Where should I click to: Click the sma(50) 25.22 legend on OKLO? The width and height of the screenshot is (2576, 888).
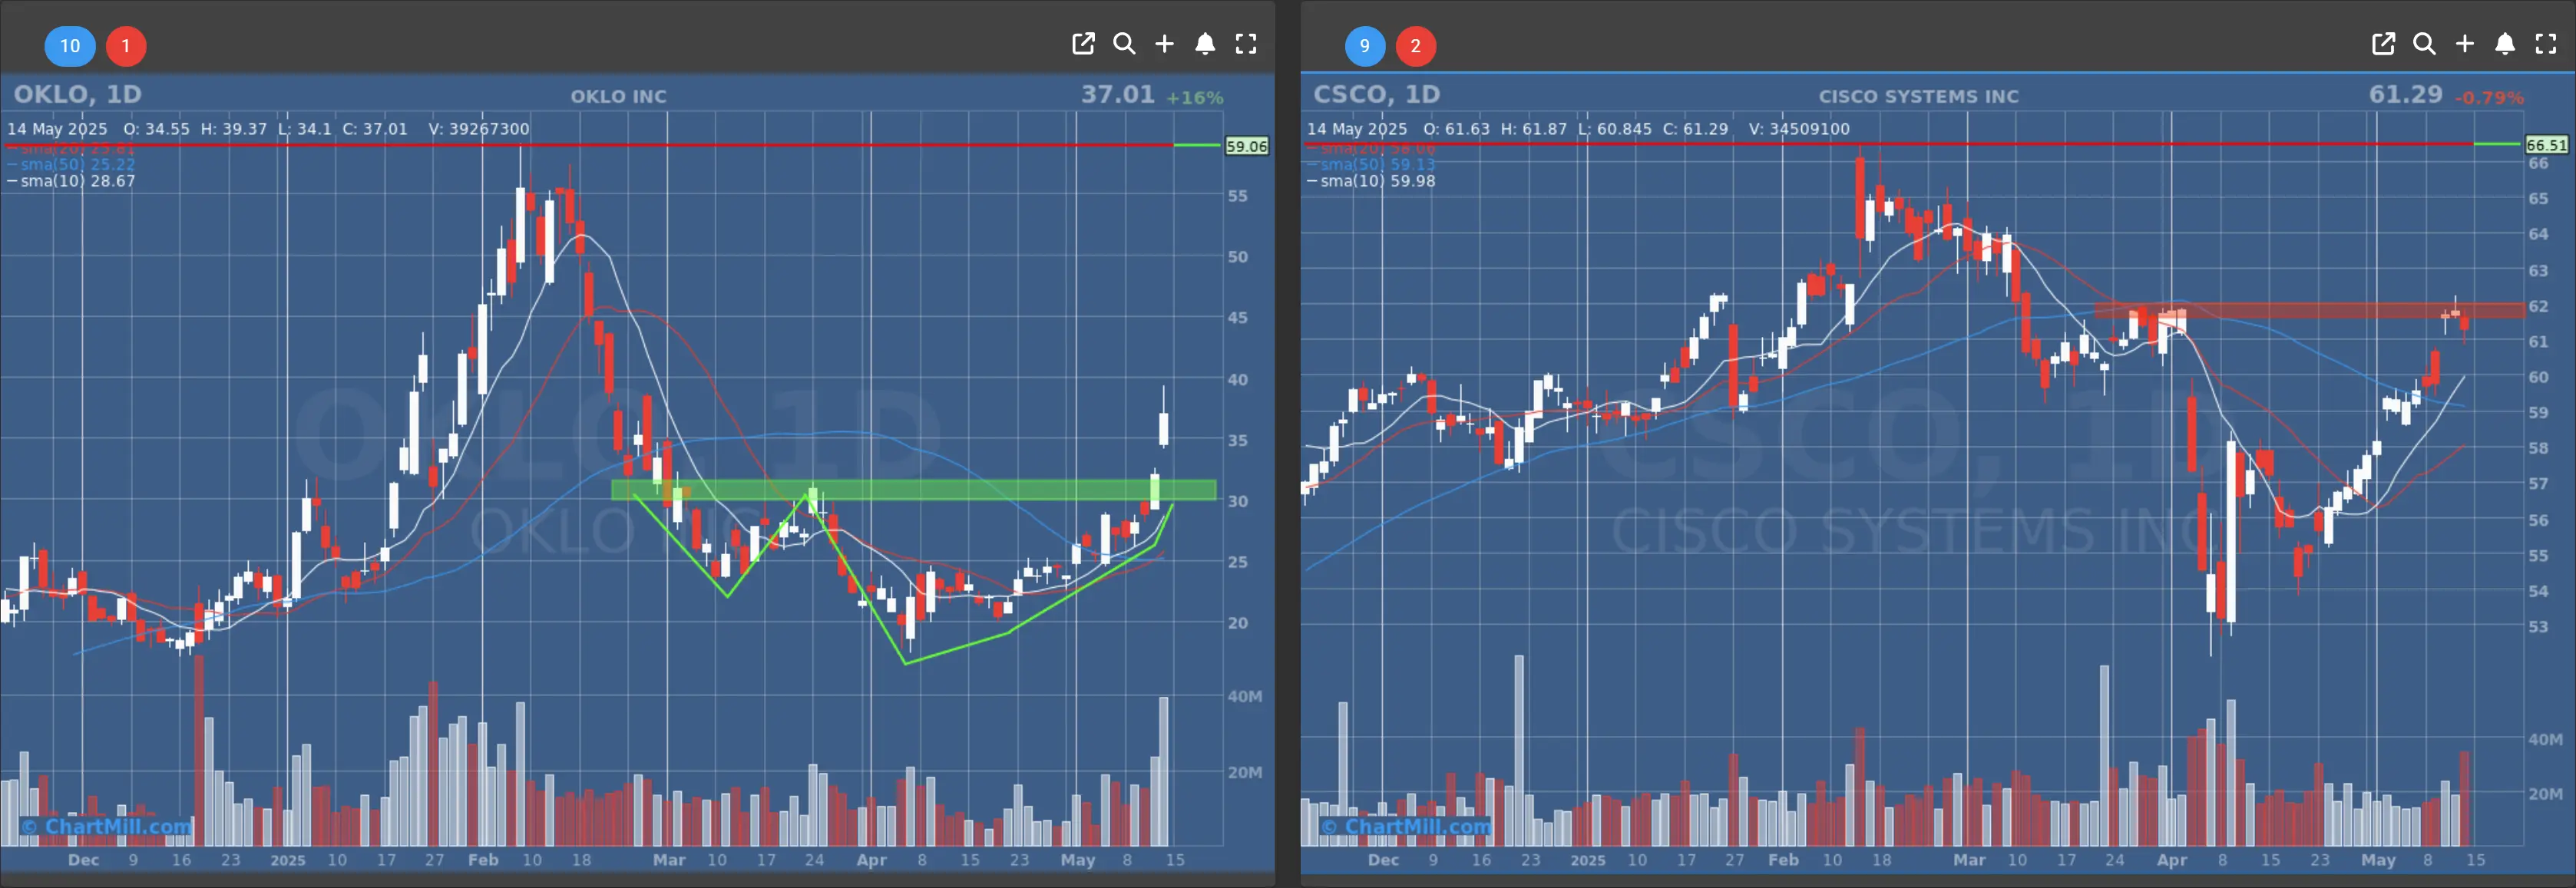(71, 164)
